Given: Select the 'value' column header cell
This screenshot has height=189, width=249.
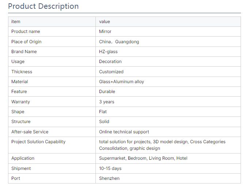Looking at the screenshot, I should (x=168, y=22).
